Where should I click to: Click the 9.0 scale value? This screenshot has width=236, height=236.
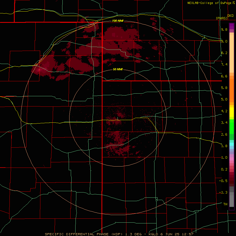pyautogui.click(x=224, y=41)
